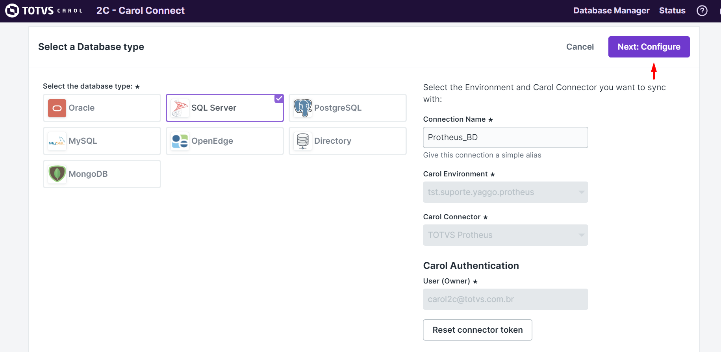Click the MySQL dolphin icon
The height and width of the screenshot is (352, 721).
pos(57,141)
